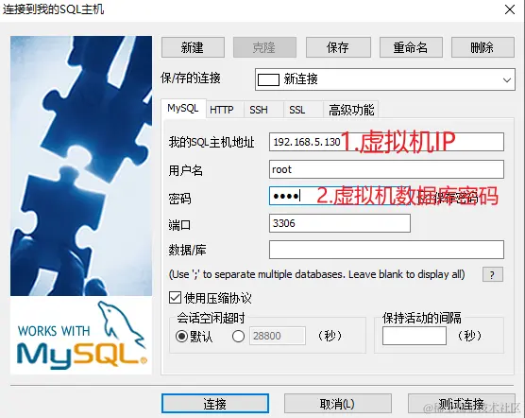This screenshot has width=525, height=418.
Task: Open the 高级功能 tab
Action: coord(351,110)
